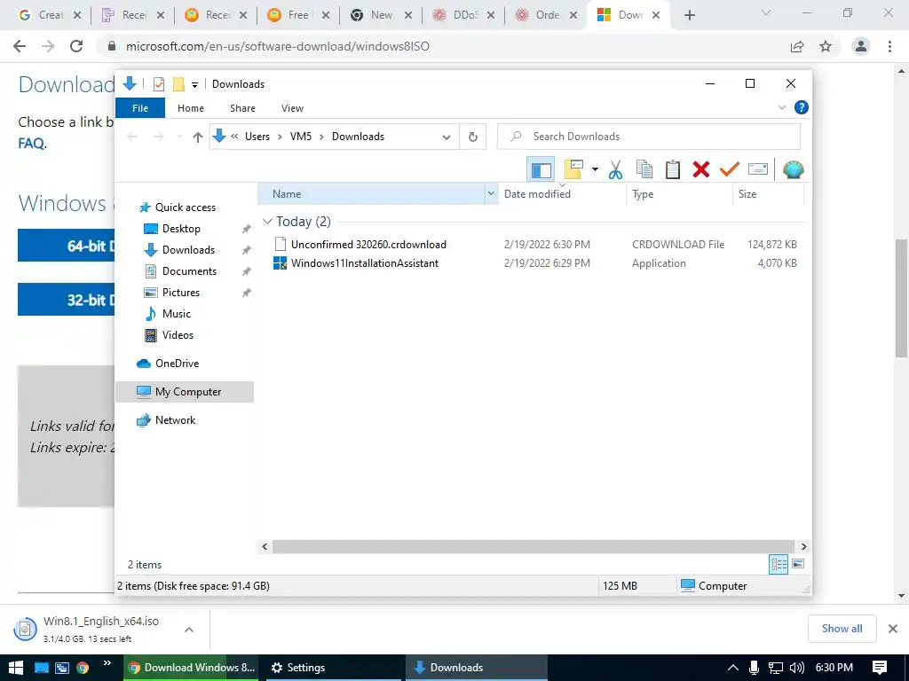
Task: Open Downloads in the navigation pane
Action: [188, 250]
